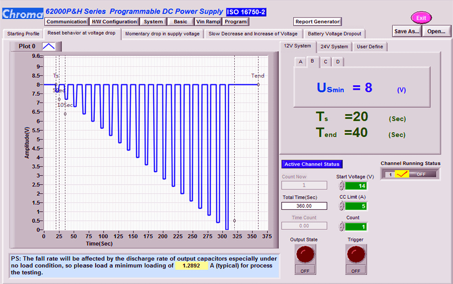Image resolution: width=453 pixels, height=284 pixels.
Task: Select the 24V System tab
Action: tap(334, 47)
